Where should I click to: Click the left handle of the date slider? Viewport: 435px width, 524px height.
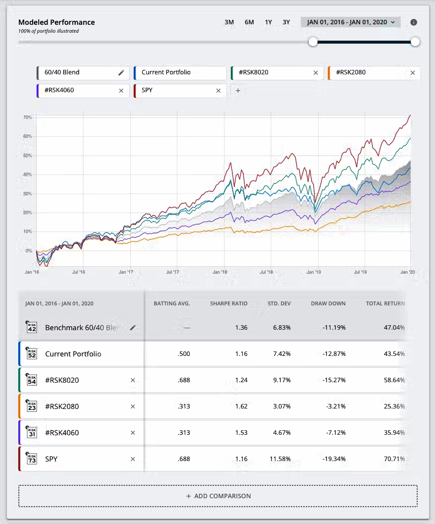[313, 42]
